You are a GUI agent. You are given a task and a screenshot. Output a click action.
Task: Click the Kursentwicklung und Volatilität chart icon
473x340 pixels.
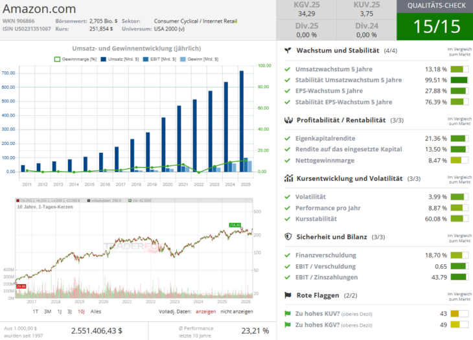(288, 178)
